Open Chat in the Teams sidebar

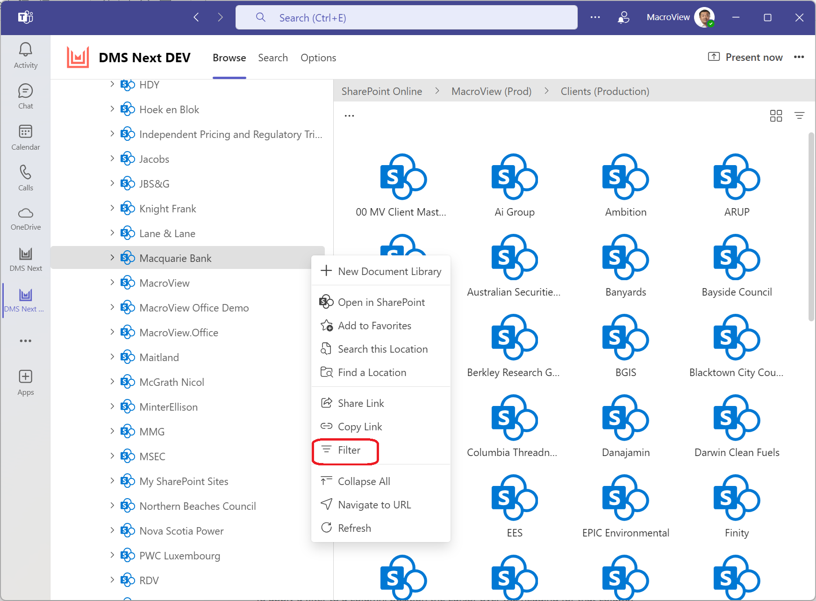(26, 96)
